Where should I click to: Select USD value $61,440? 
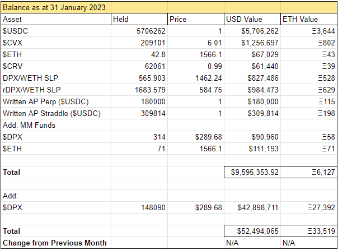coord(265,66)
